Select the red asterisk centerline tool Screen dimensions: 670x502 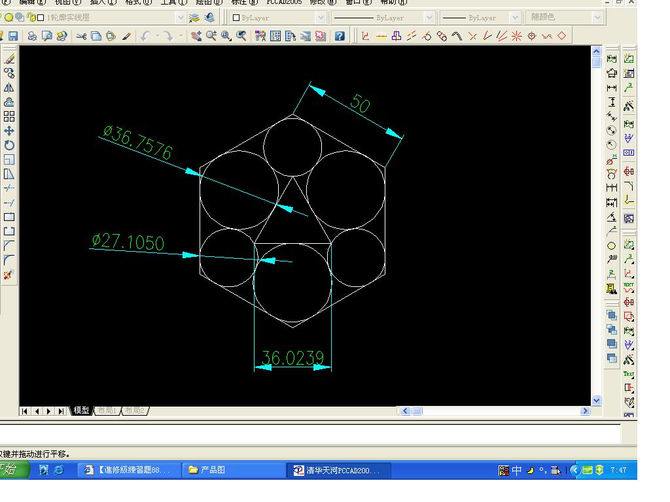pyautogui.click(x=517, y=37)
